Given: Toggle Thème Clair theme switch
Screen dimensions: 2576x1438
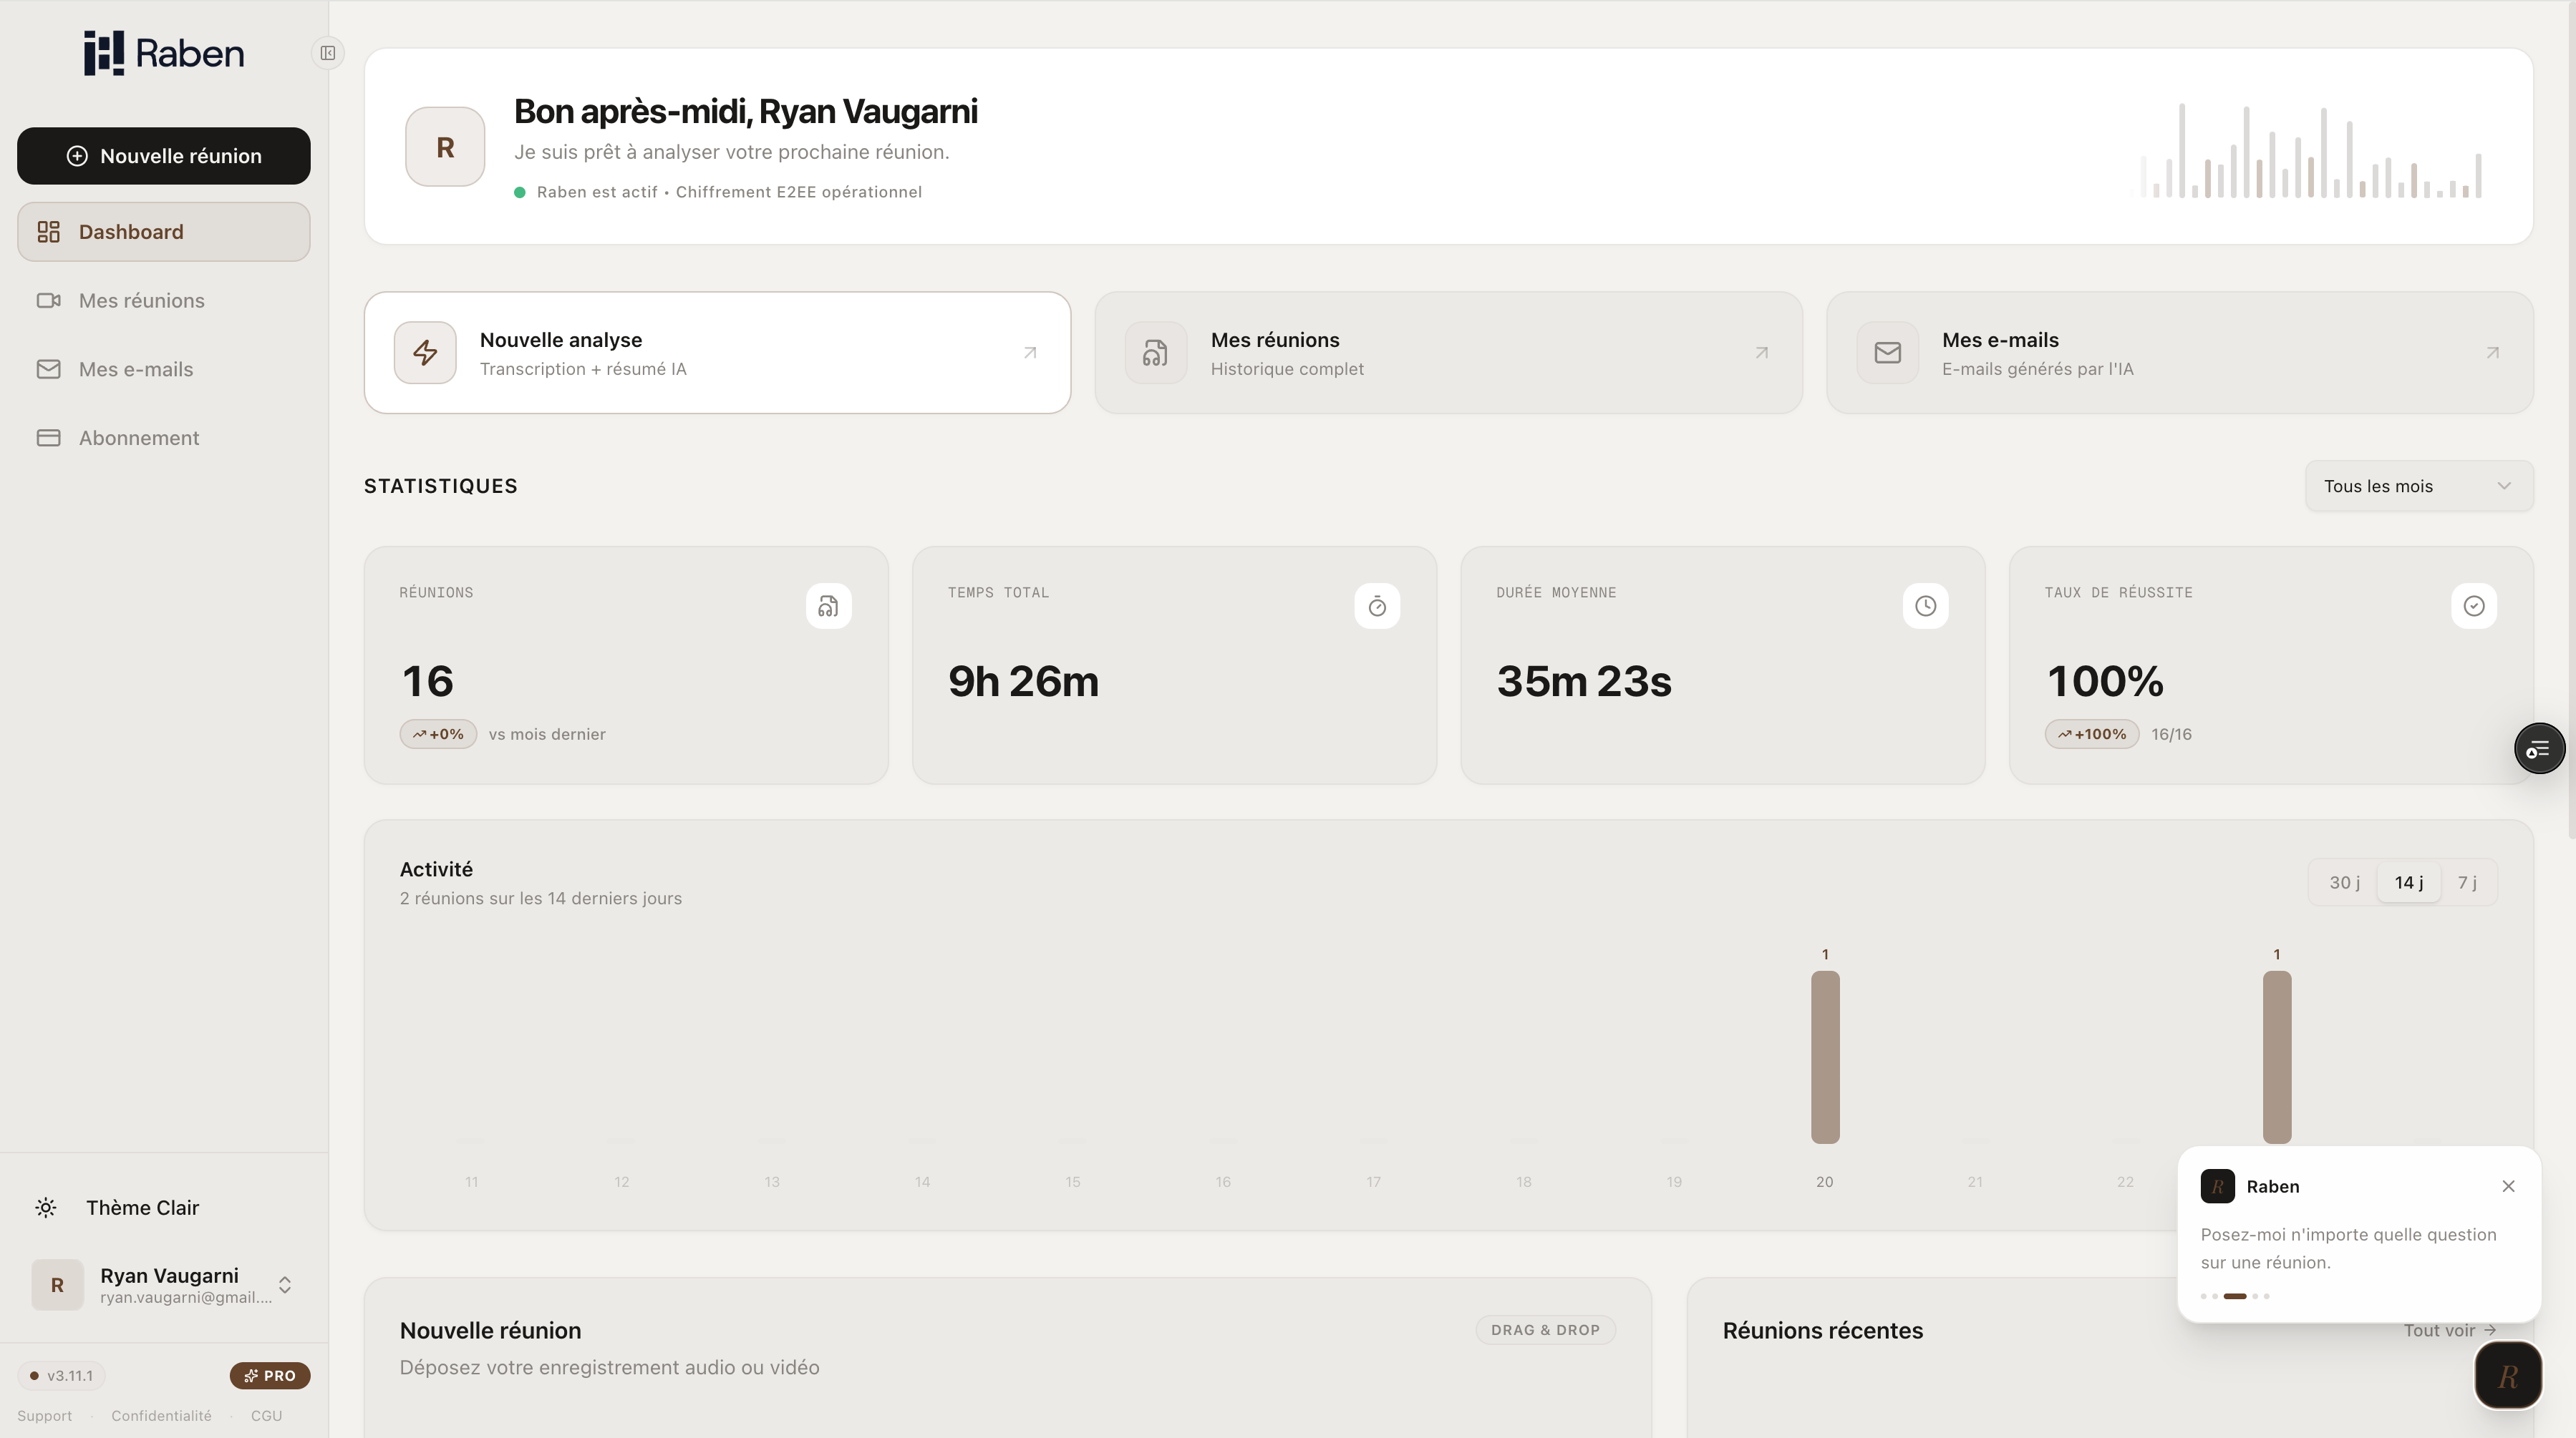Looking at the screenshot, I should click(x=164, y=1207).
